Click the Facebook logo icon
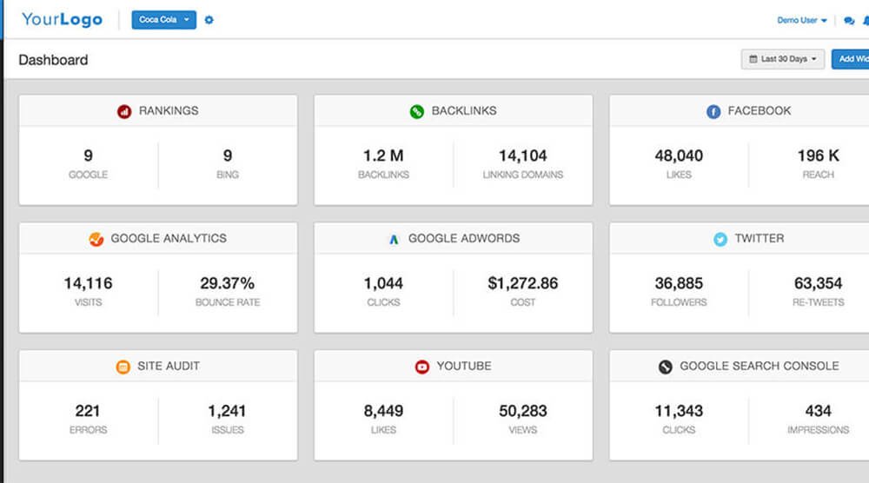 tap(713, 111)
